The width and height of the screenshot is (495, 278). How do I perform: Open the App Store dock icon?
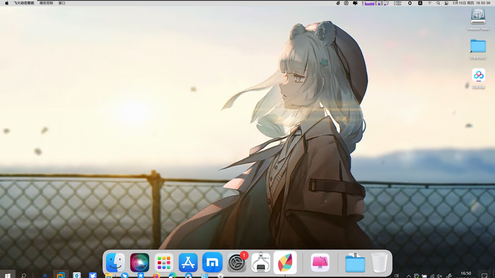188,263
